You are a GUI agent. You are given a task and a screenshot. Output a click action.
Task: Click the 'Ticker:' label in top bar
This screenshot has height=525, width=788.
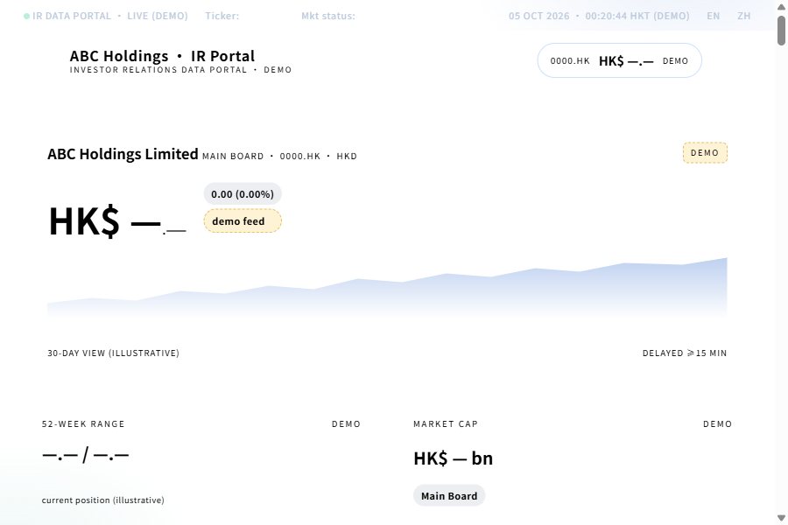[222, 16]
